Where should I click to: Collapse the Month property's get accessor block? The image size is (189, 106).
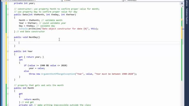8,94
